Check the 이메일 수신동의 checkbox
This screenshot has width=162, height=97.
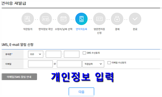tap(109, 63)
